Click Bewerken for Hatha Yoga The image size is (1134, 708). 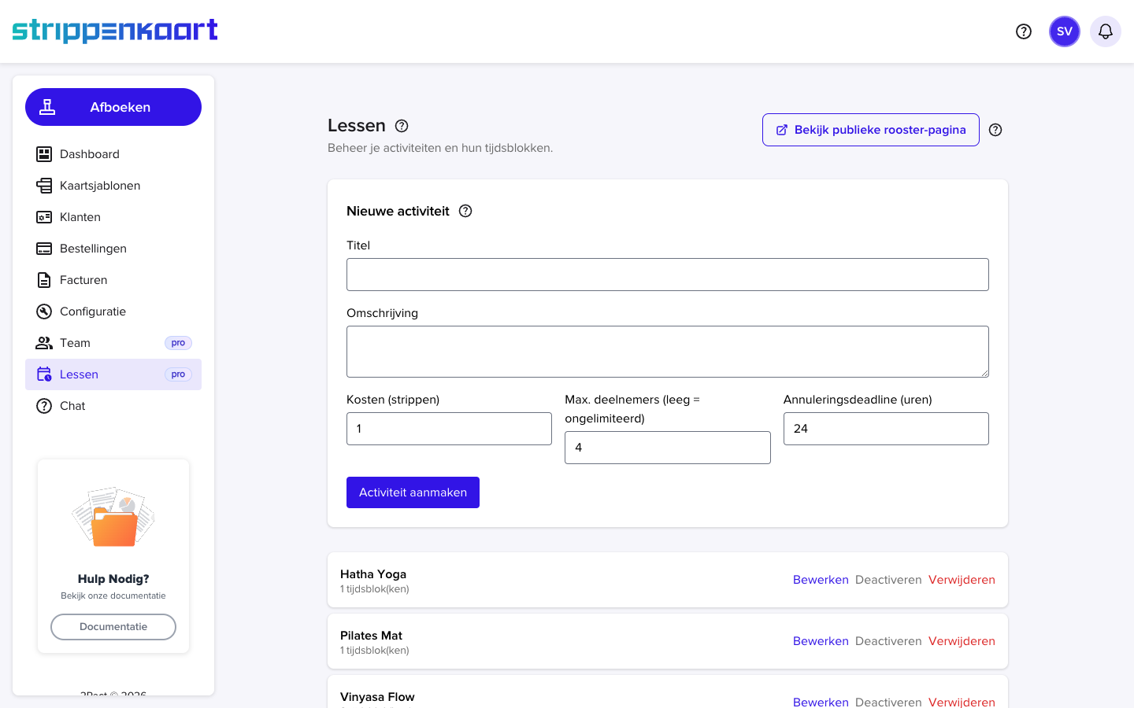pyautogui.click(x=821, y=580)
